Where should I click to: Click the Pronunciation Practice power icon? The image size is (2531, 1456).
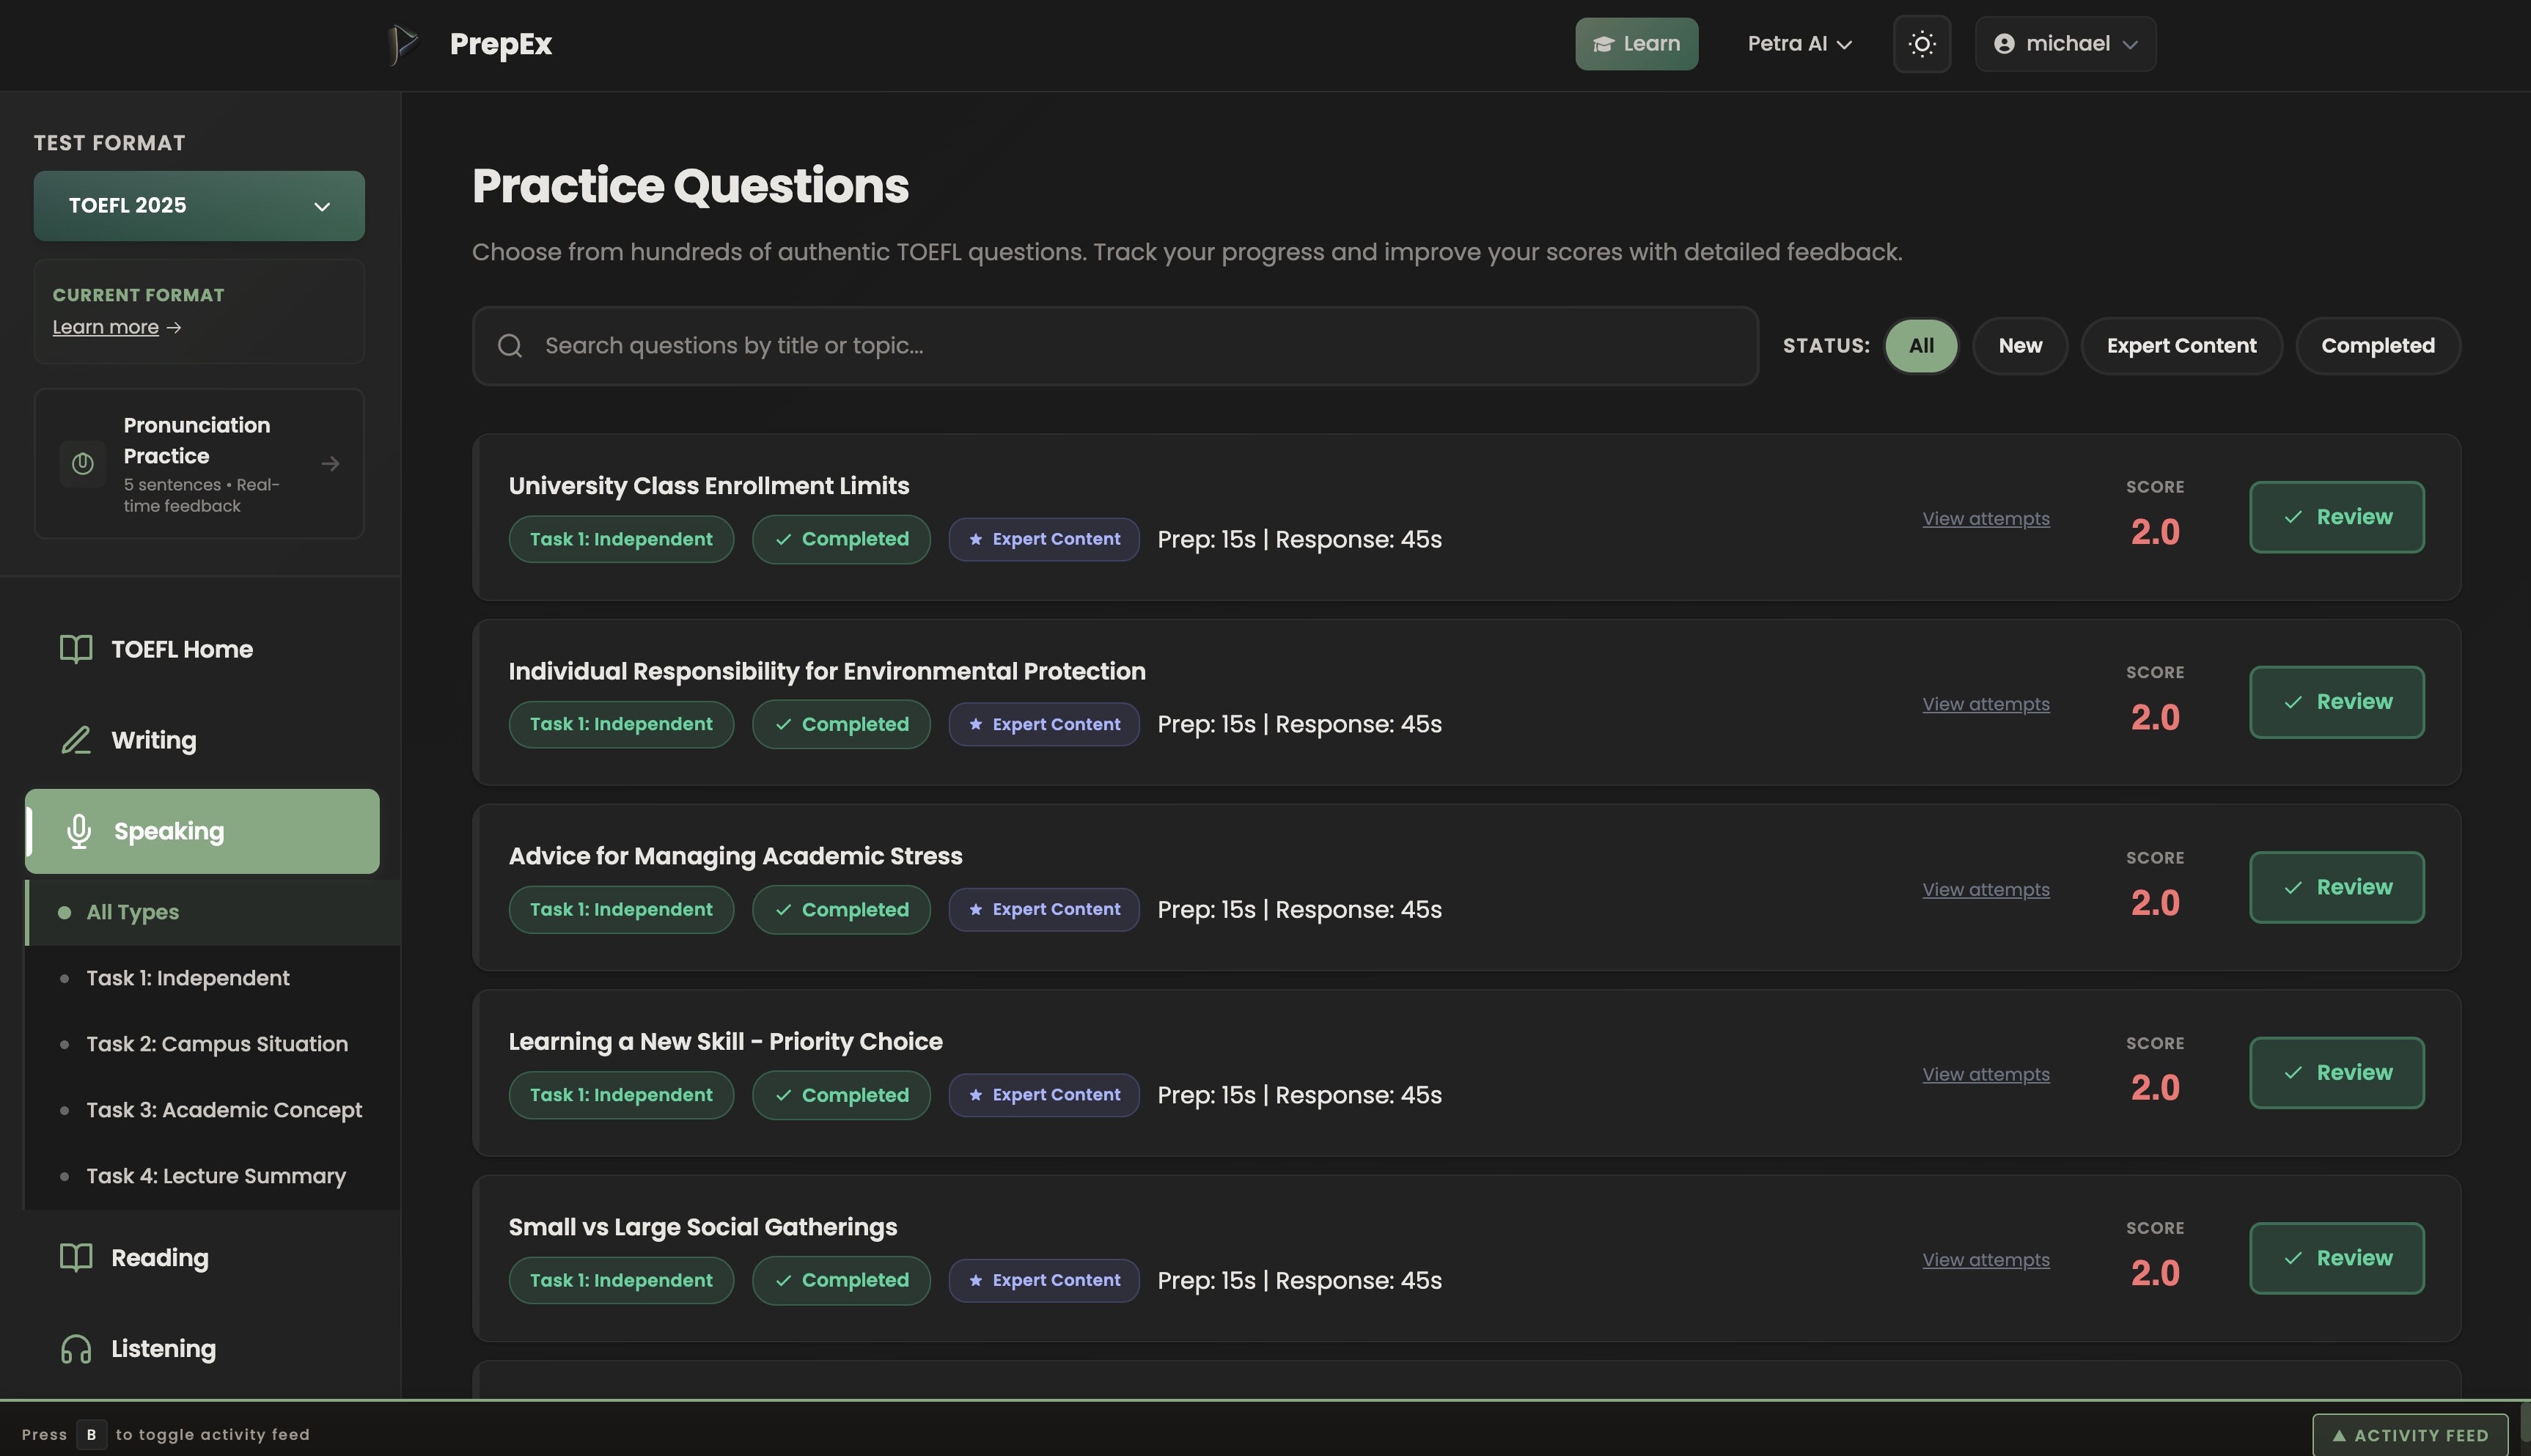coord(82,463)
